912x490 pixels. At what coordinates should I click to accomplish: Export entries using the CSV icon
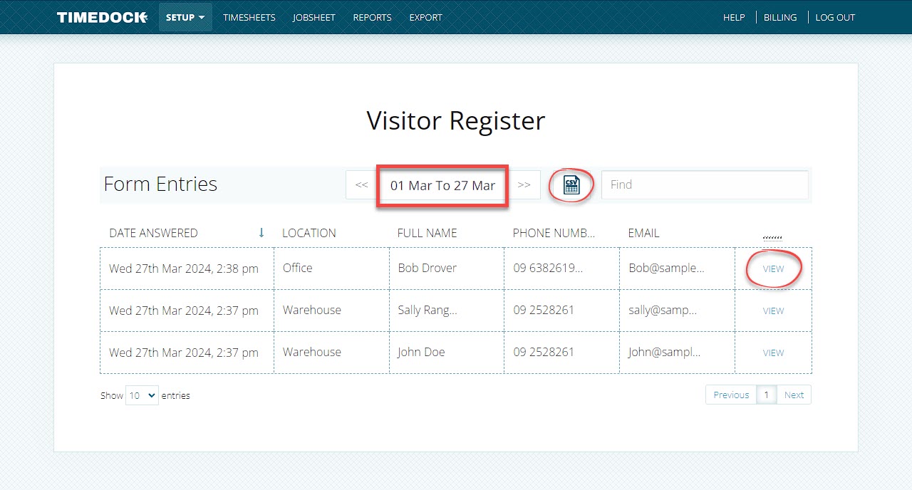571,185
